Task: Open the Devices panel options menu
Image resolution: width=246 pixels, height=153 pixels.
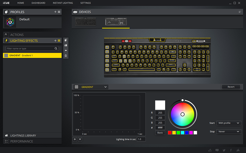Action: point(240,12)
